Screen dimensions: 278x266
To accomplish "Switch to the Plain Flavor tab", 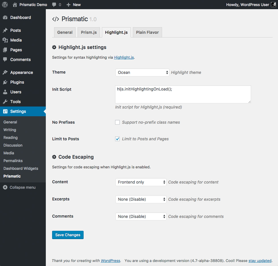I will [147, 32].
